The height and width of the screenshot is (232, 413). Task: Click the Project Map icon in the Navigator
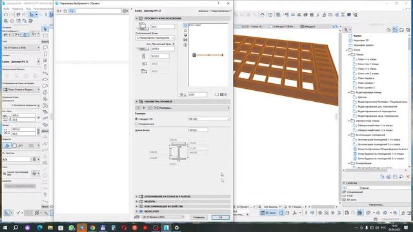[388, 30]
